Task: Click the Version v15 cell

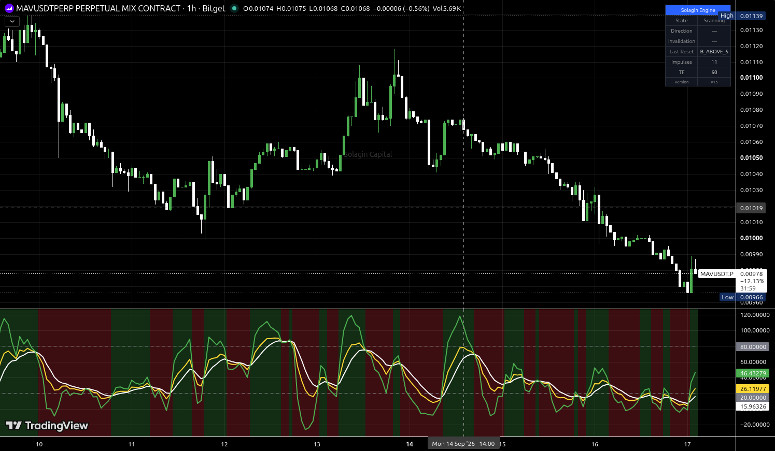Action: tap(714, 82)
